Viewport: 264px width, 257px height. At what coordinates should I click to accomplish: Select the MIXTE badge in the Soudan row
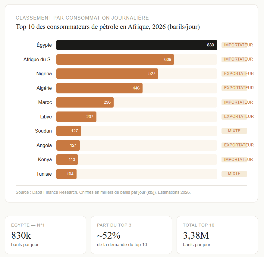pos(234,131)
